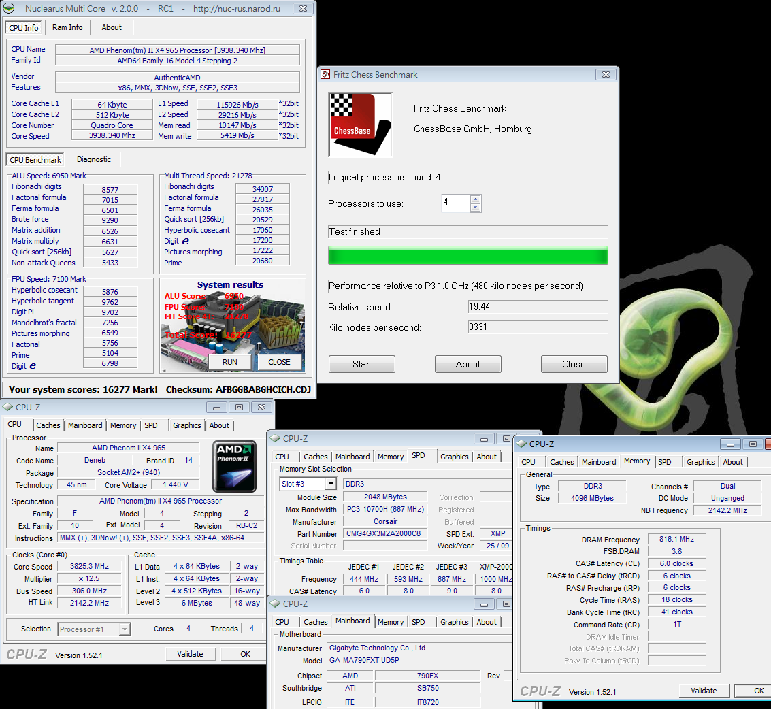The image size is (771, 709).
Task: Select the Graphics tab in the Memory CPU-Z window
Action: 700,462
